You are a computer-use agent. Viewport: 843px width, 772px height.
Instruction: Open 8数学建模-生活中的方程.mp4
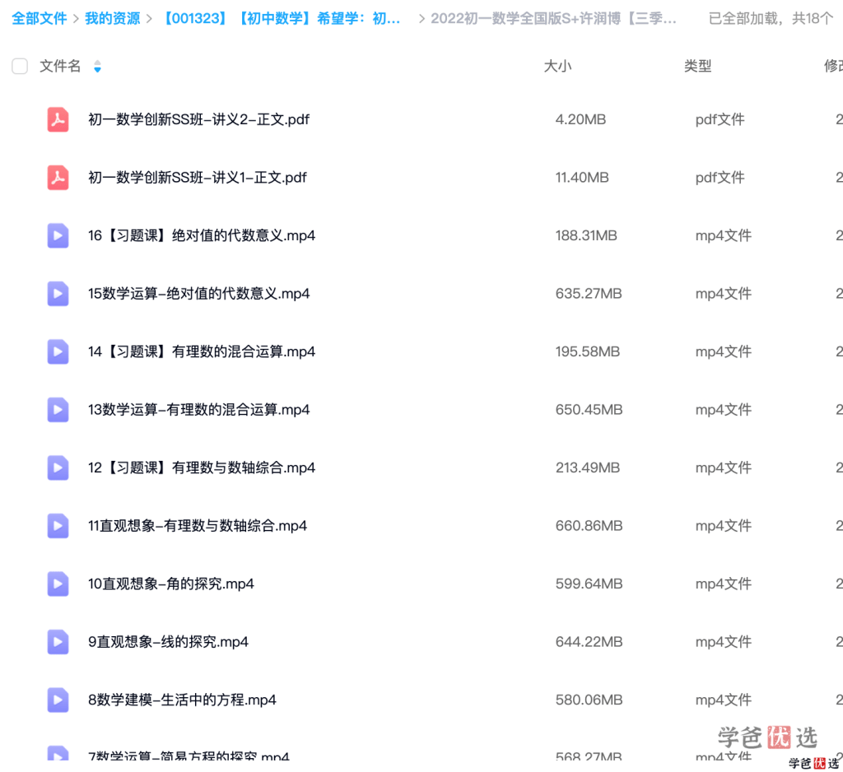(x=182, y=700)
